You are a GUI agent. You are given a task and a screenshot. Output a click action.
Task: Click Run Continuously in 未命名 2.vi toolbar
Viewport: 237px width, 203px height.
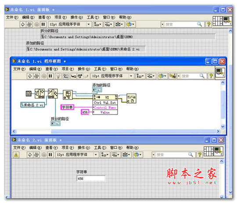click(x=36, y=155)
